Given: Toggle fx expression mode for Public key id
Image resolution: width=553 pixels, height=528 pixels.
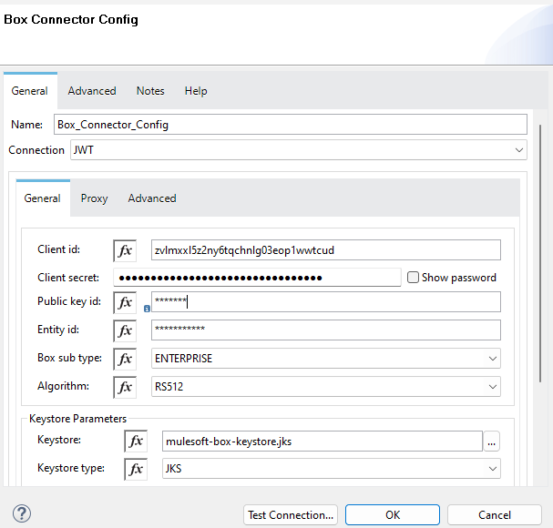Looking at the screenshot, I should [125, 302].
